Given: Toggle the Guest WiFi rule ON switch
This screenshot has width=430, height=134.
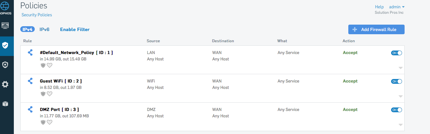Looking at the screenshot, I should point(397,81).
